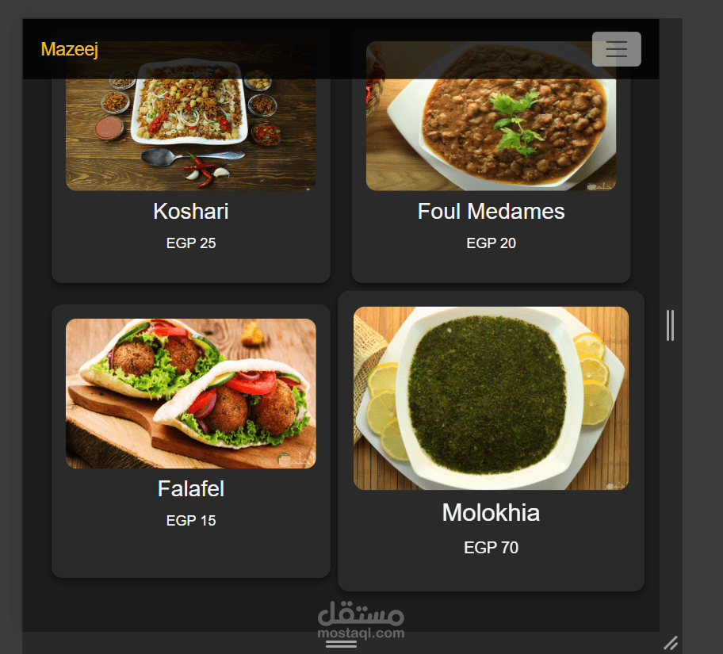Screen dimensions: 723x654
Task: Click the mostaql.com watermark logo
Action: pyautogui.click(x=361, y=621)
